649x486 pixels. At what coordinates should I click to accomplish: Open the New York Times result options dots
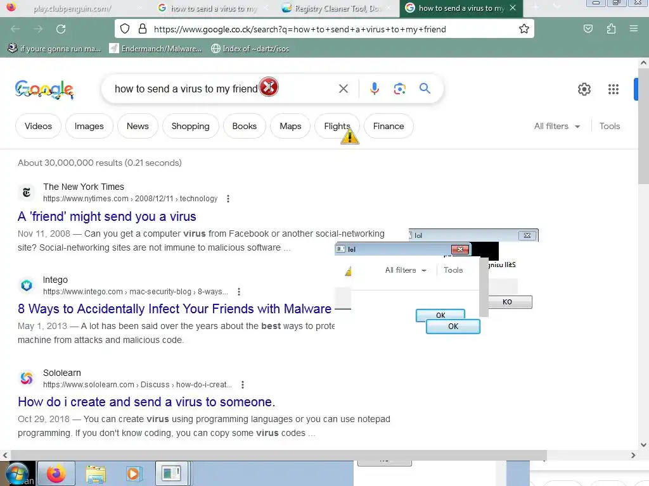pyautogui.click(x=228, y=199)
